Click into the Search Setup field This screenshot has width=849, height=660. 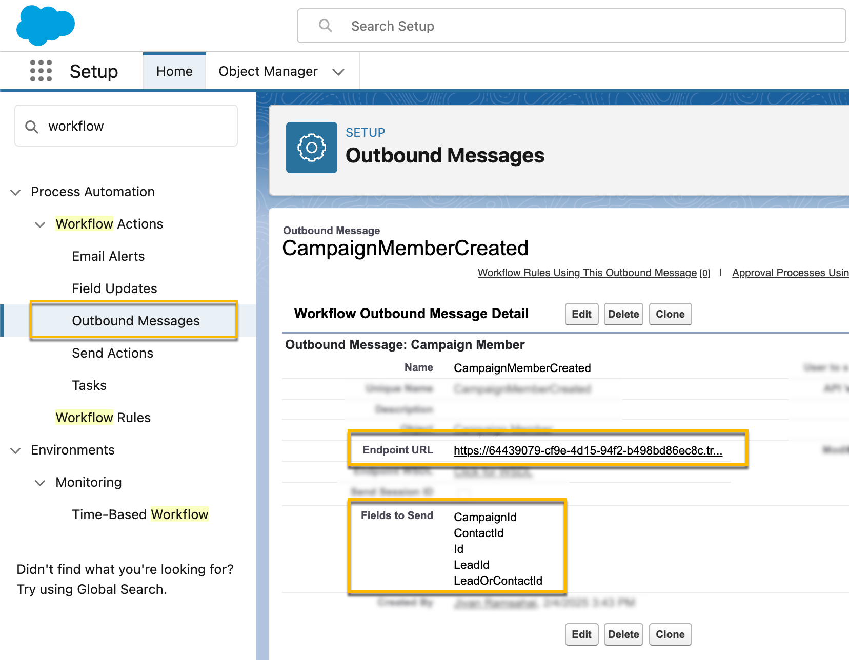571,26
